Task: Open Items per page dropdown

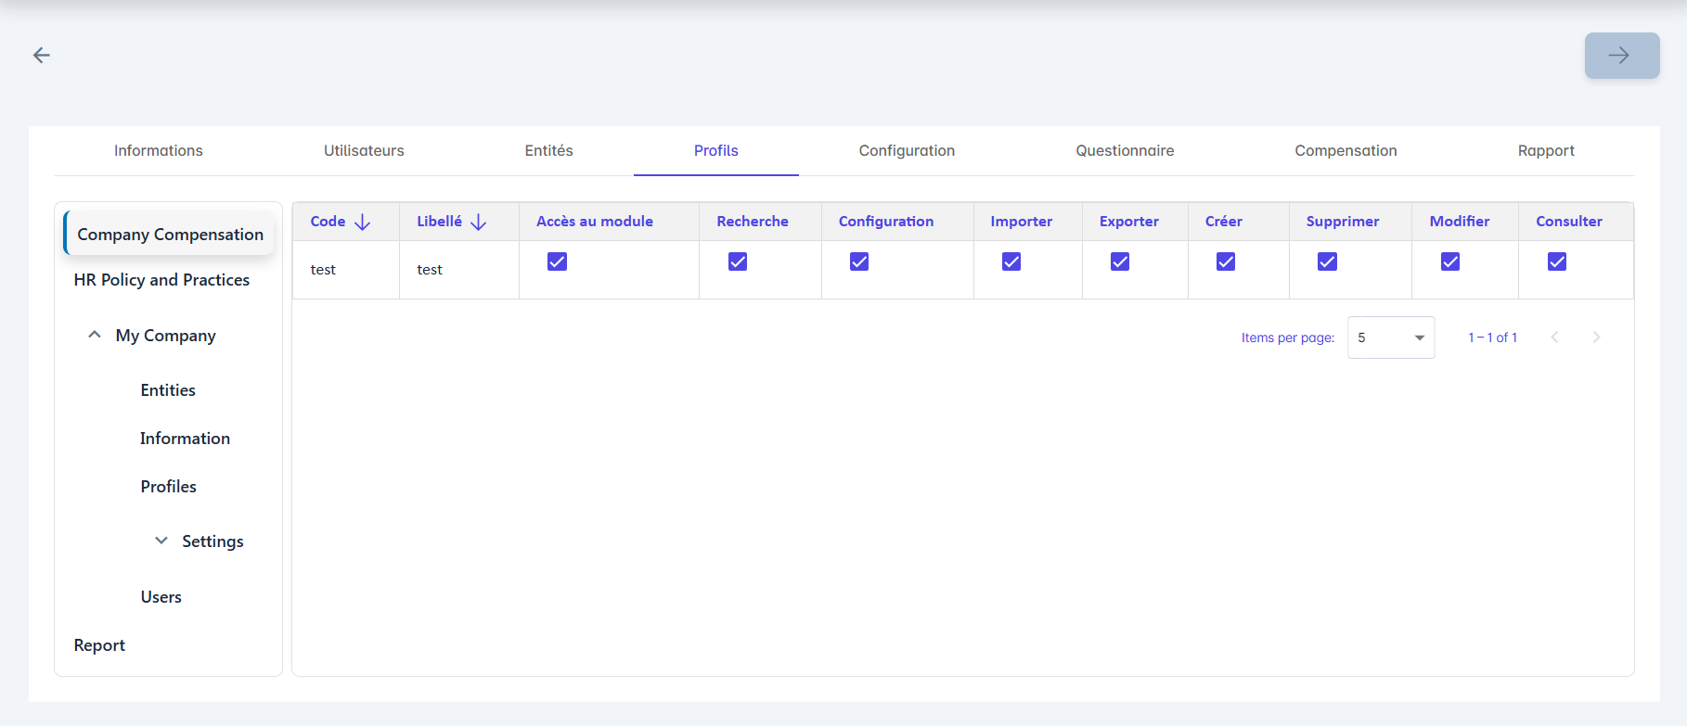Action: click(1390, 338)
